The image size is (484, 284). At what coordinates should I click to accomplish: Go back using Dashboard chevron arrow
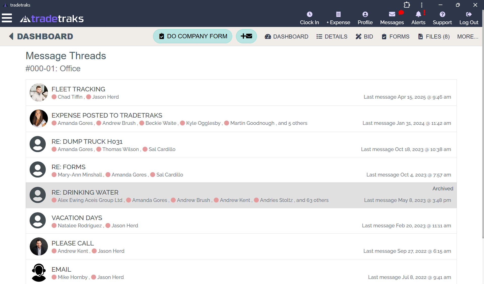tap(11, 36)
